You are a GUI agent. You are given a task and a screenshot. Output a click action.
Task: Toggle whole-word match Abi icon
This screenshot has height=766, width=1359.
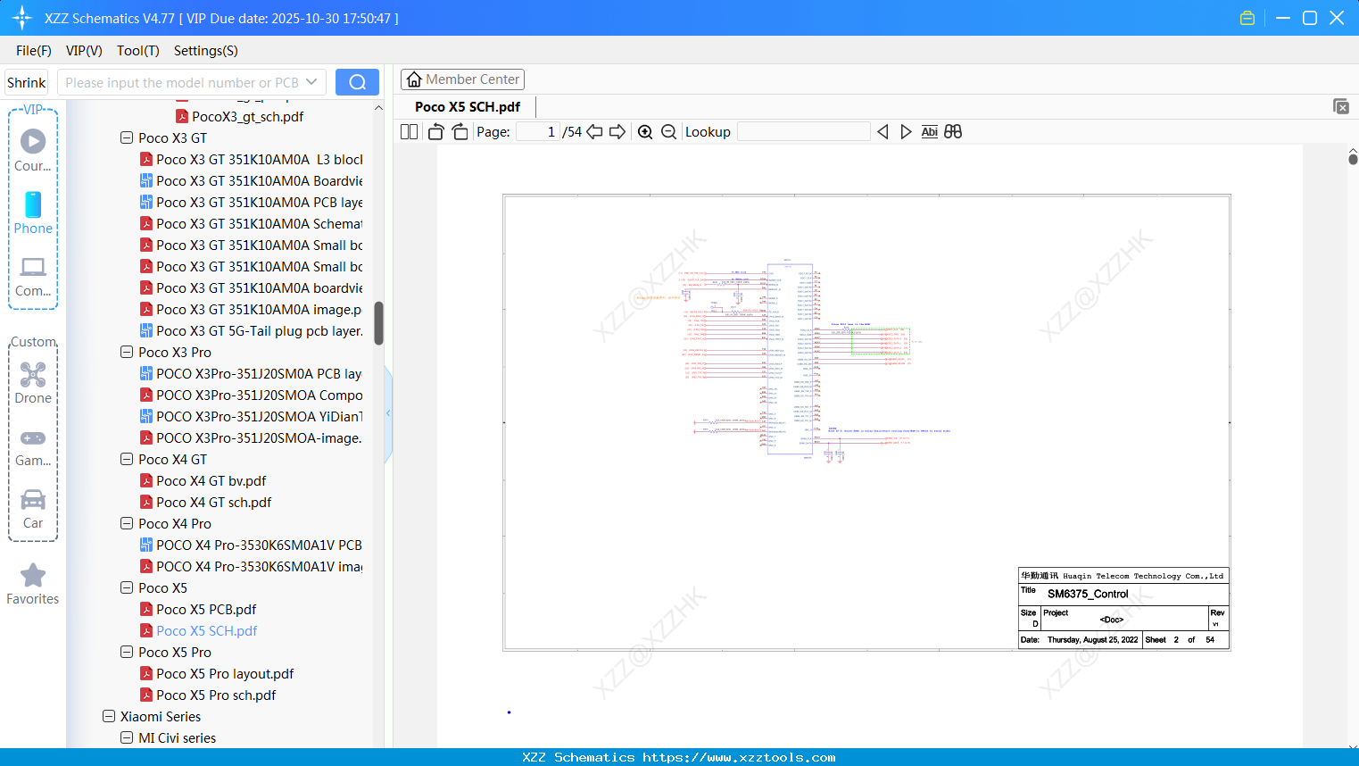pyautogui.click(x=929, y=132)
